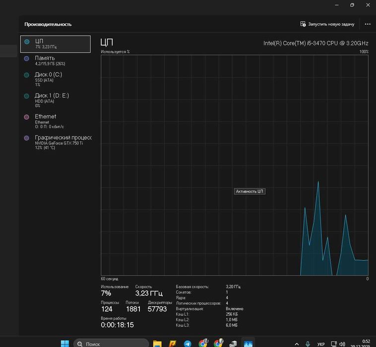Open the three-dots more options menu
This screenshot has height=347, width=376.
(368, 24)
